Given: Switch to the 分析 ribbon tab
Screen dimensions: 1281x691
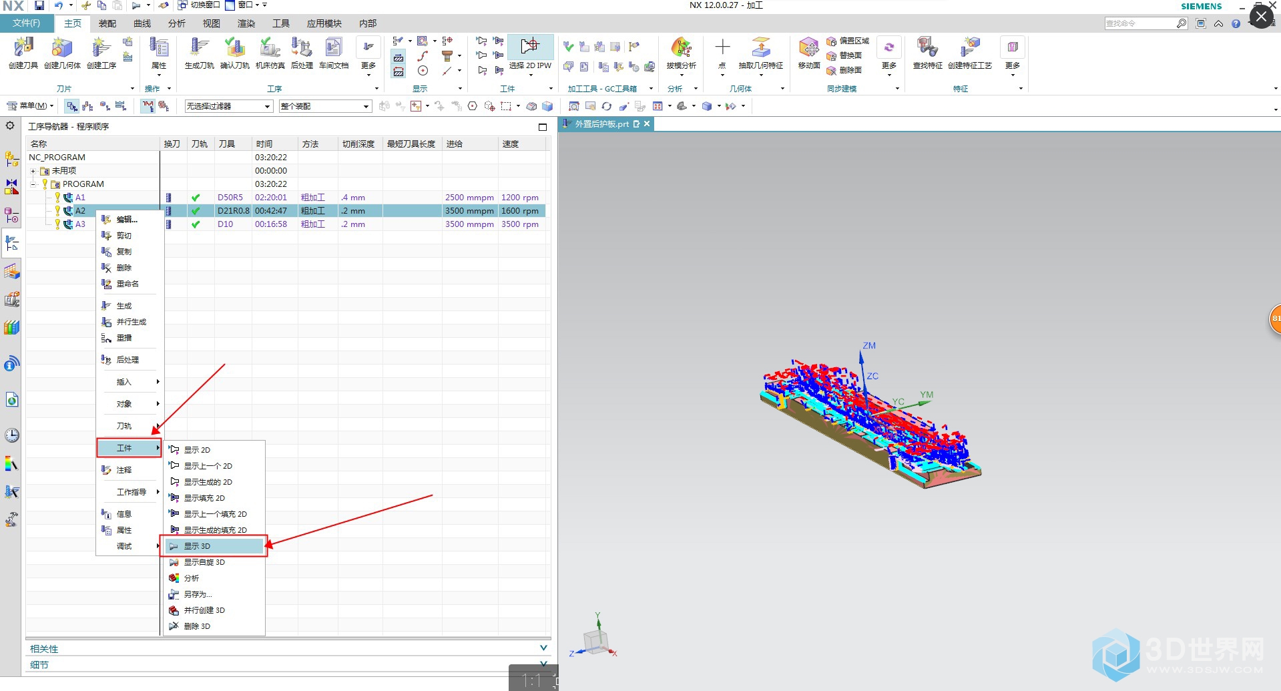Looking at the screenshot, I should pyautogui.click(x=177, y=23).
